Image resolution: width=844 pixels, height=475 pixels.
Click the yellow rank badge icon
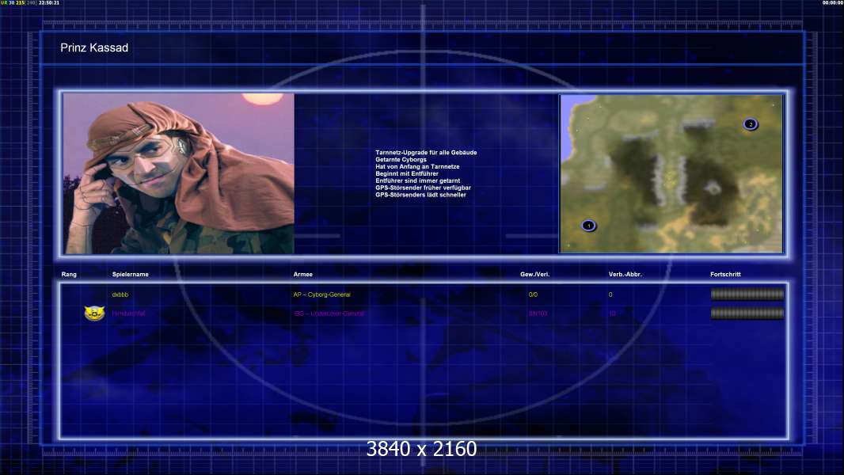(x=94, y=313)
